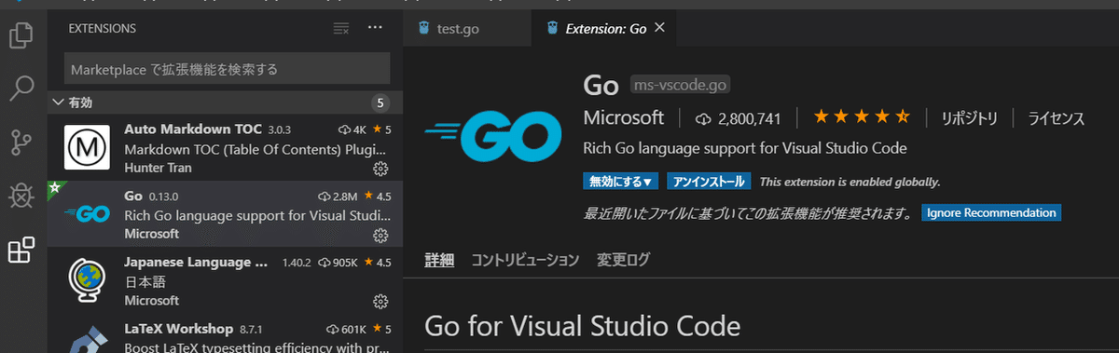Open manage gear for Auto Markdown TOC
Viewport: 1119px width, 353px height.
tap(380, 169)
